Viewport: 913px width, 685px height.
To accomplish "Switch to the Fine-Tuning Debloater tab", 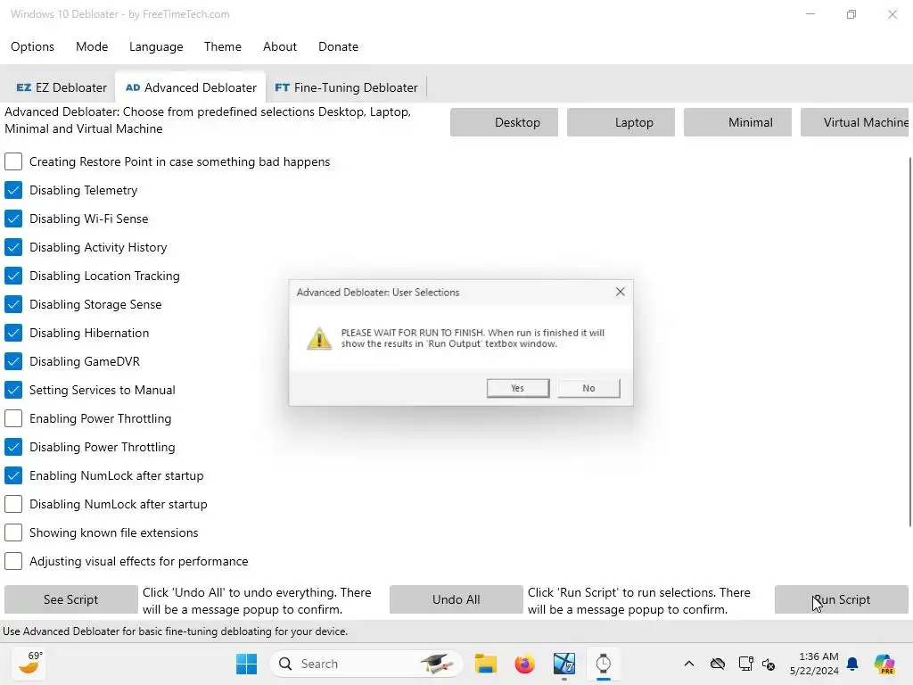I will pyautogui.click(x=347, y=87).
